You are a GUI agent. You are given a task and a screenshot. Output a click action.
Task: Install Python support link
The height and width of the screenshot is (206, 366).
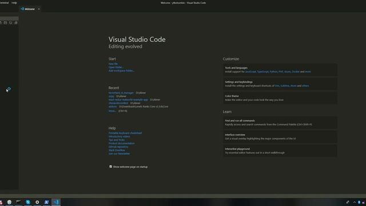pyautogui.click(x=273, y=72)
